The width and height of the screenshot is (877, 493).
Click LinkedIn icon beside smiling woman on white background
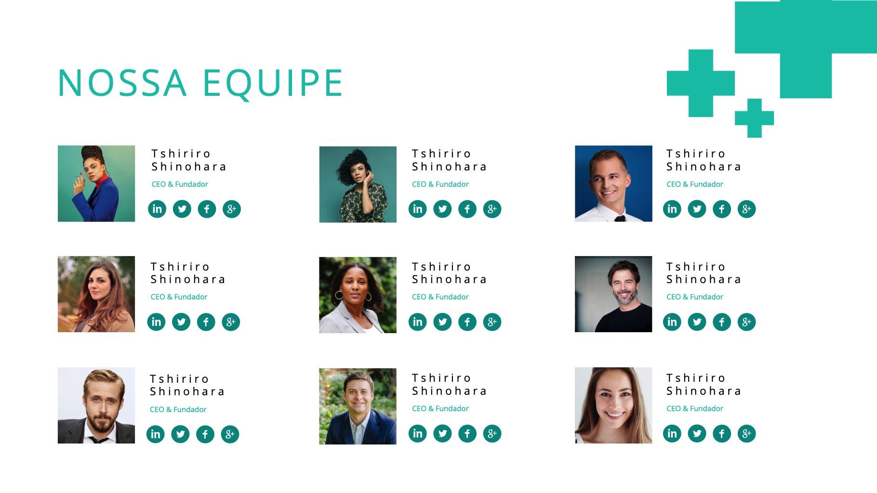tap(672, 434)
